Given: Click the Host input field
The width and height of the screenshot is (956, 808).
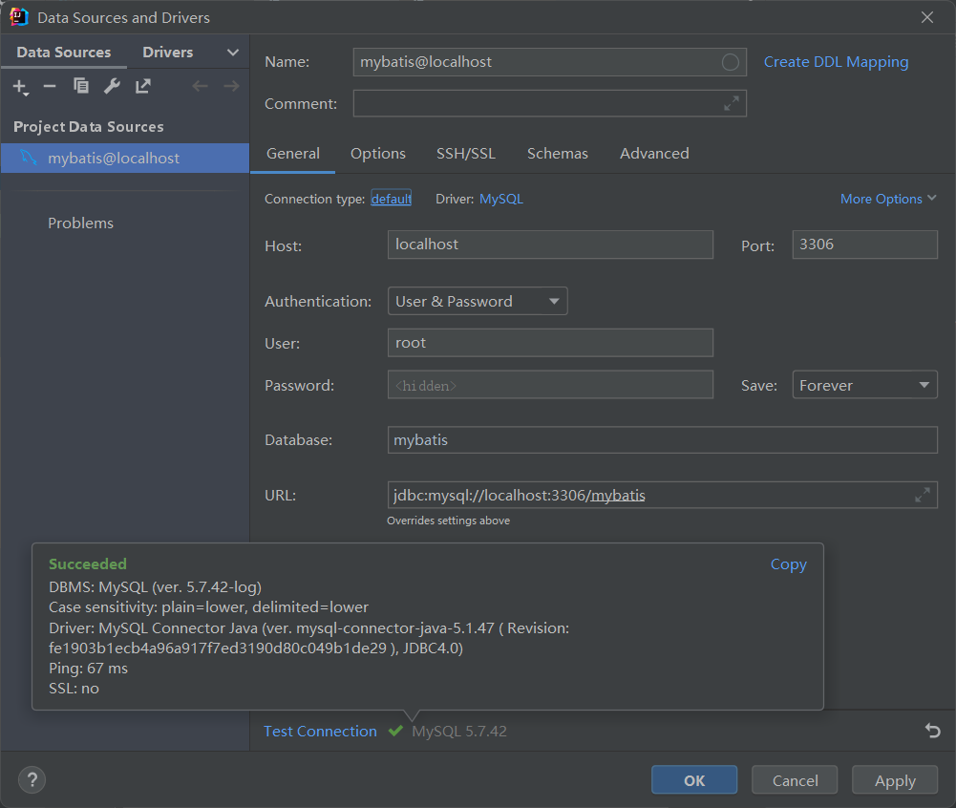Looking at the screenshot, I should tap(550, 245).
